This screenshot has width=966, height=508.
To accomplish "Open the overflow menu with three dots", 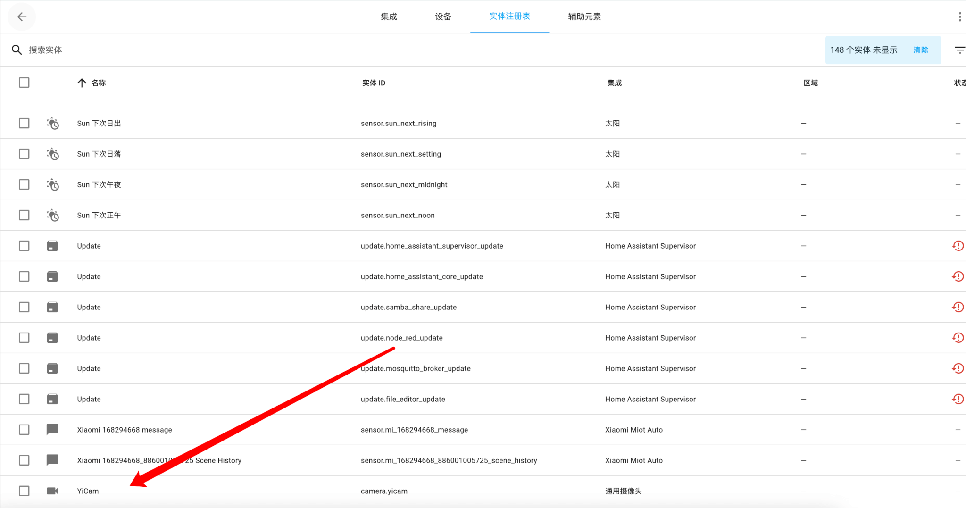I will [959, 16].
